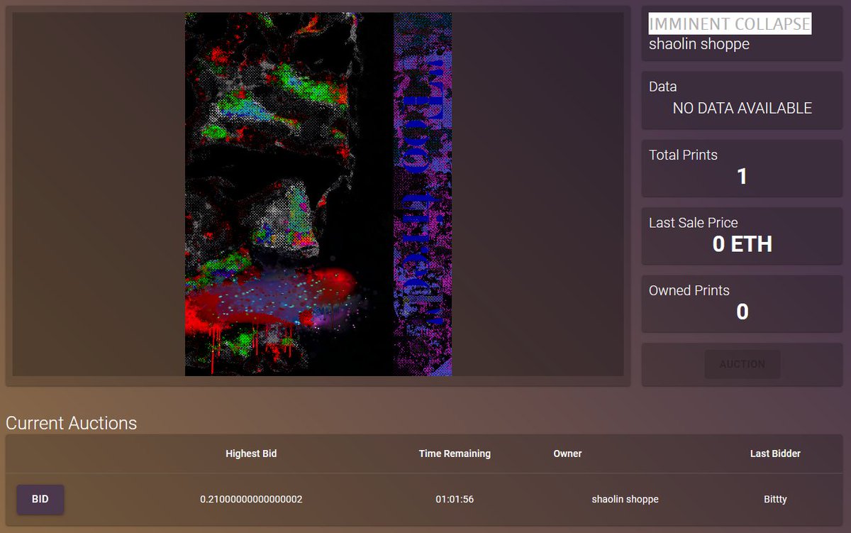Viewport: 851px width, 533px height.
Task: Click the Time Remaining column header
Action: (x=455, y=454)
